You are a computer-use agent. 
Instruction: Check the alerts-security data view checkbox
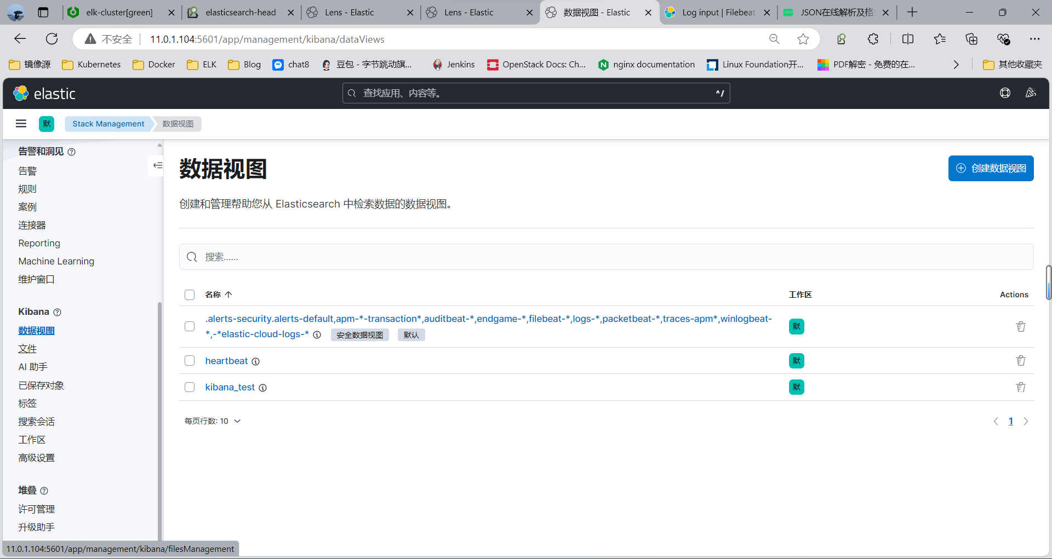coord(190,326)
